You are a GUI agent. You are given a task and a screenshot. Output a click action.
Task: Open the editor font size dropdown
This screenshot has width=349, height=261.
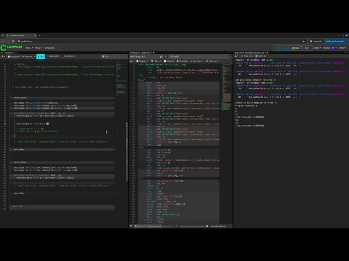(3, 57)
